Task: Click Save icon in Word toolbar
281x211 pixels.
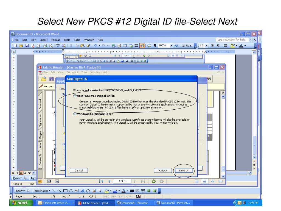Action: click(27, 46)
